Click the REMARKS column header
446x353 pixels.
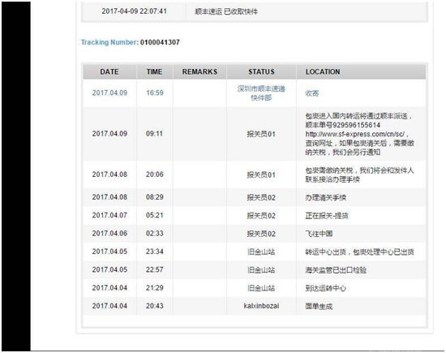(199, 71)
